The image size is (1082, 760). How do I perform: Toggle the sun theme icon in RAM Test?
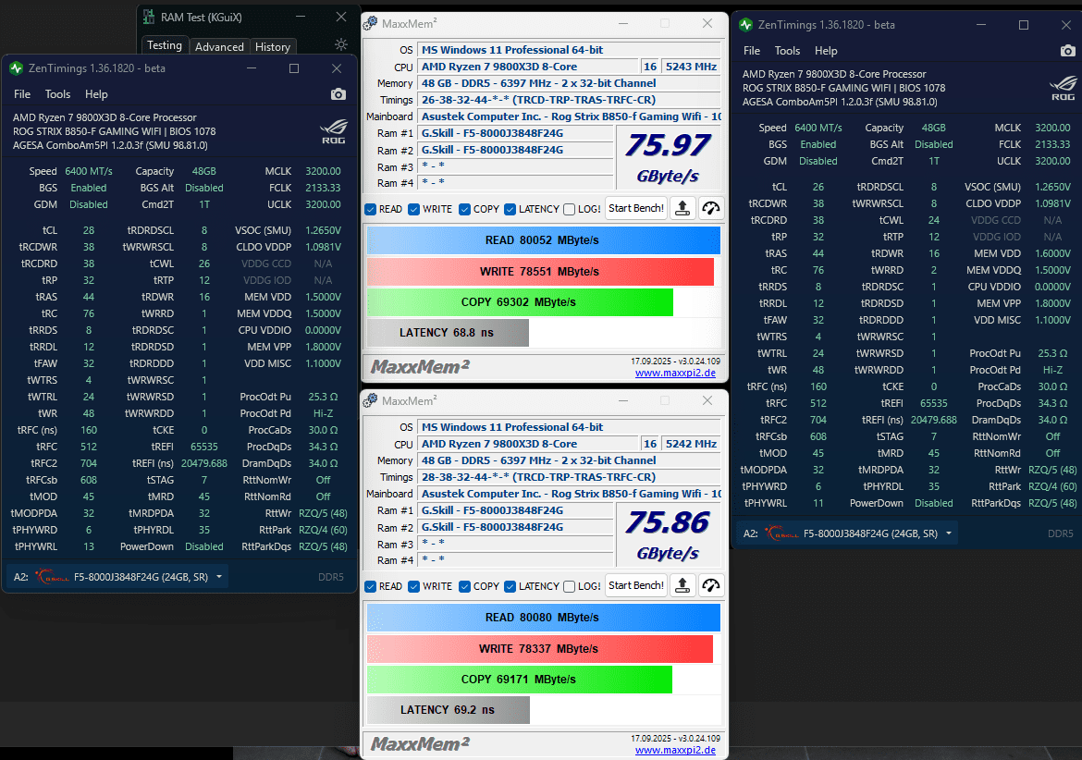[341, 44]
